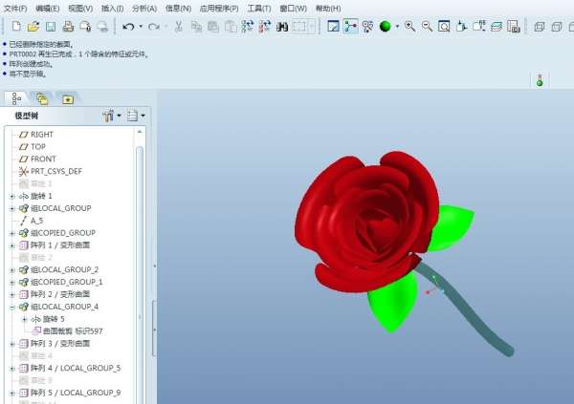Click the Zoom In magnifier icon
Screen dimensions: 574x404
point(409,27)
